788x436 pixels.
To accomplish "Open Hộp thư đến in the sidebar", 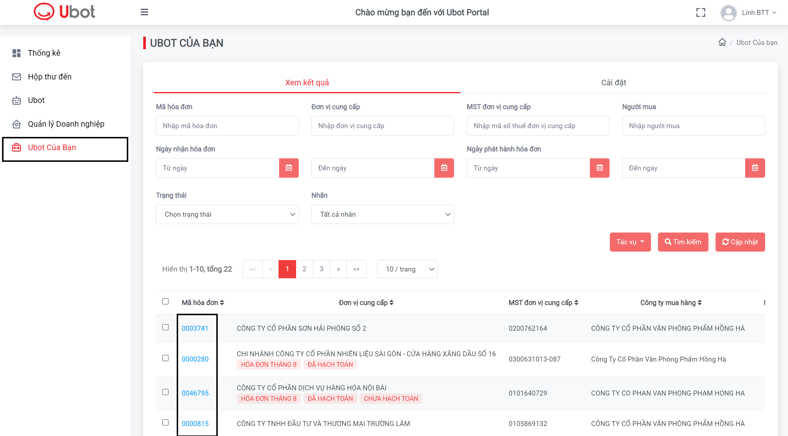I will click(x=50, y=77).
